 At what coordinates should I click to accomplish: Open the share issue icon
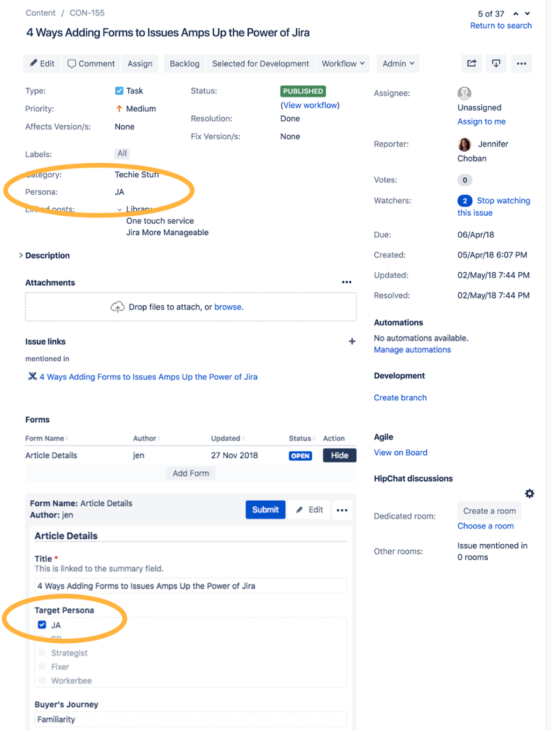click(472, 63)
